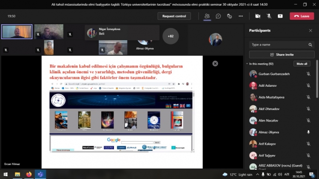Click the Request control button
This screenshot has width=319, height=179.
coord(174,16)
